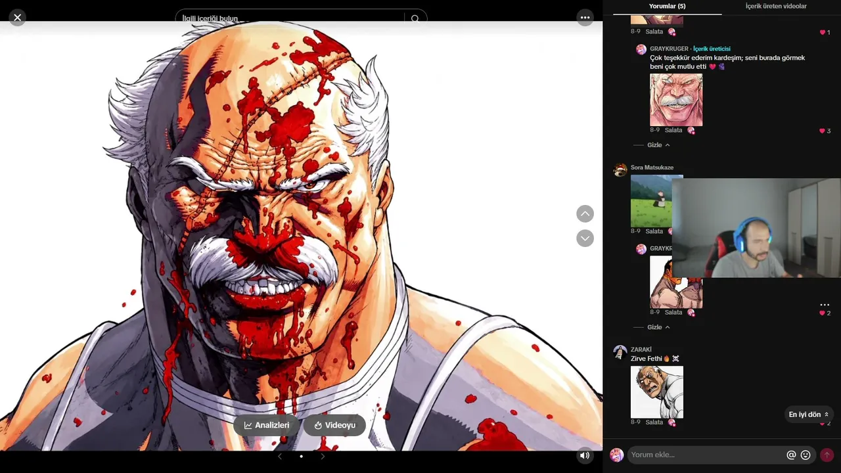Reply via Salata under GRAYKRUGER's thank-you reply
Screen dimensions: 841x473
tap(673, 130)
